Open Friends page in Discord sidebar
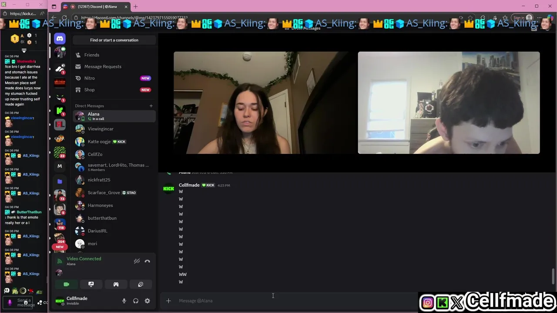This screenshot has height=313, width=557. 114,55
